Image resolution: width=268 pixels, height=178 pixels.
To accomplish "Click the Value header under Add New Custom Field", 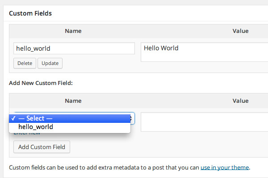I will pyautogui.click(x=240, y=101).
